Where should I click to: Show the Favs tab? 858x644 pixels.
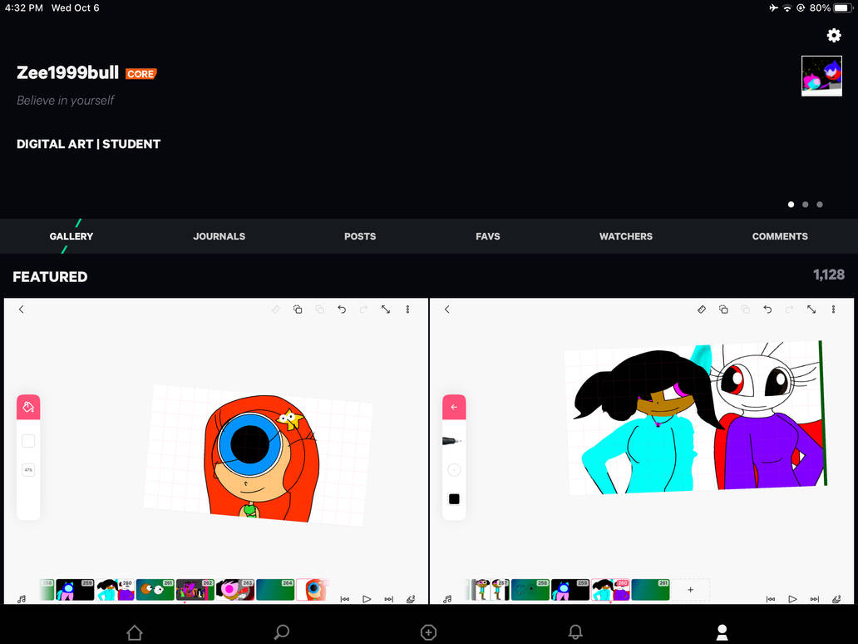point(487,236)
